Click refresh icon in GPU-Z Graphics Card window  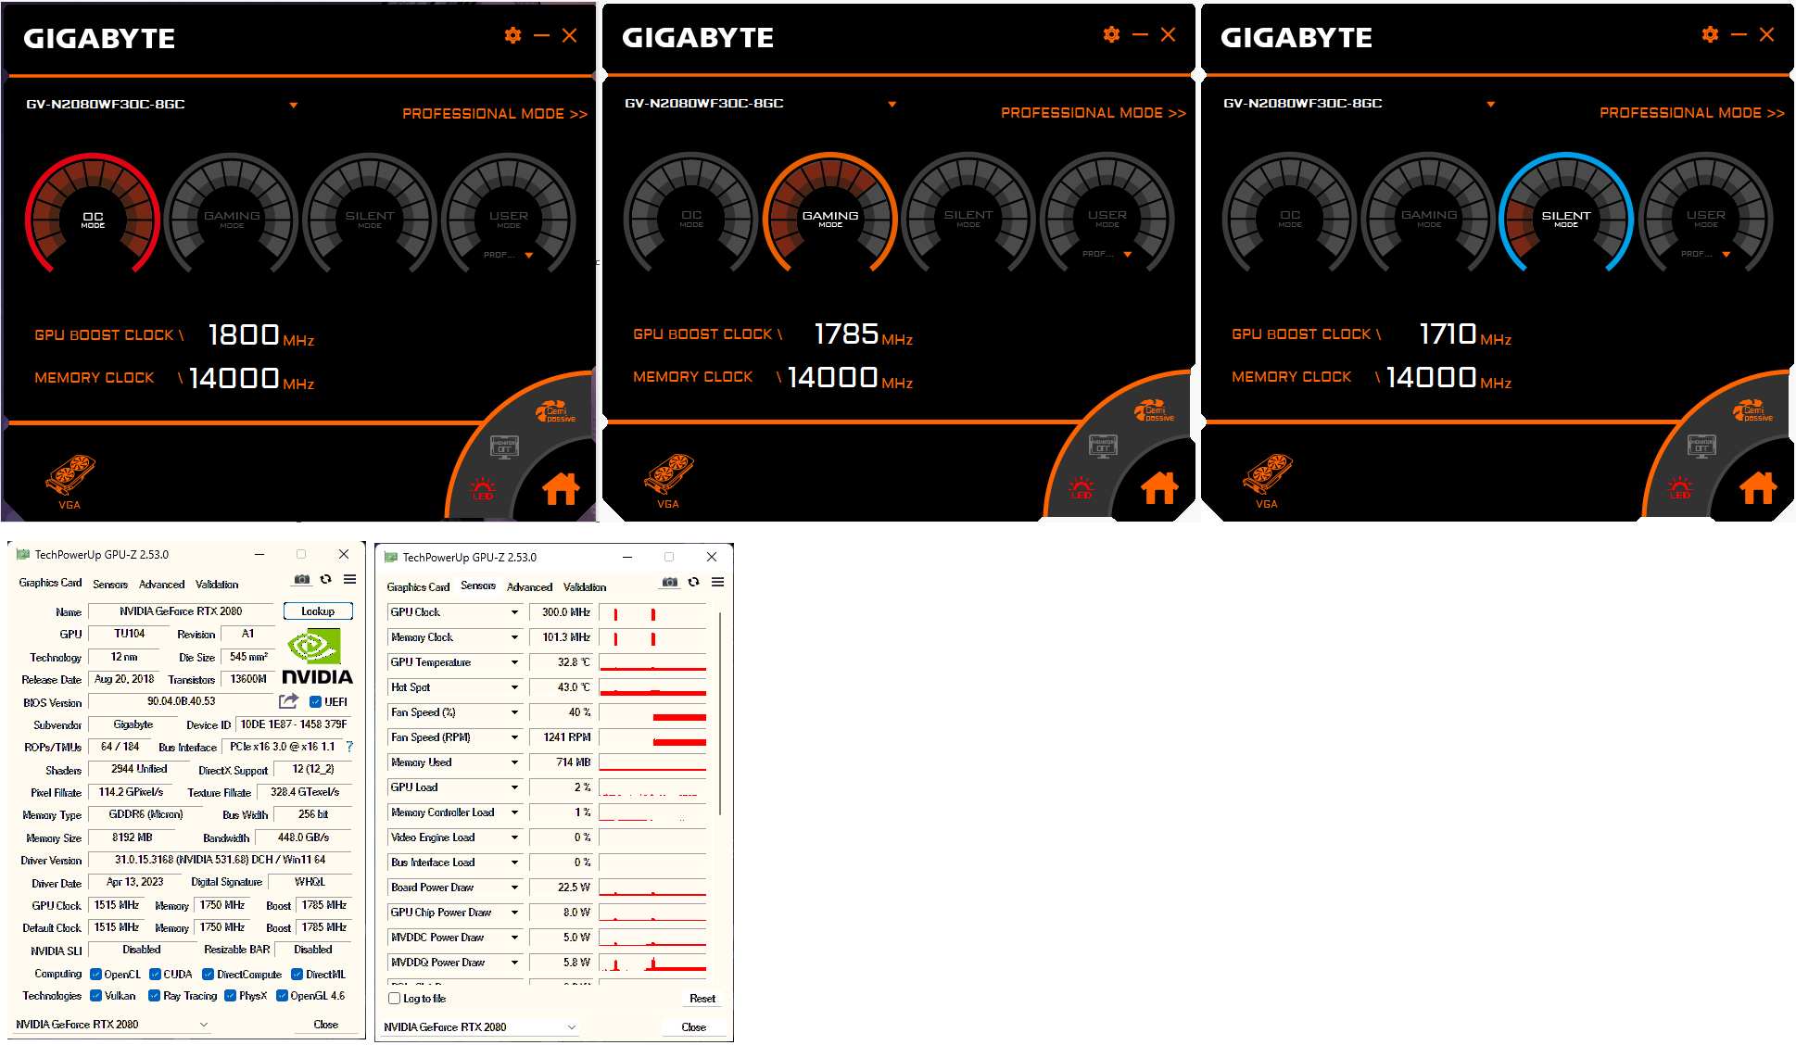(x=326, y=580)
